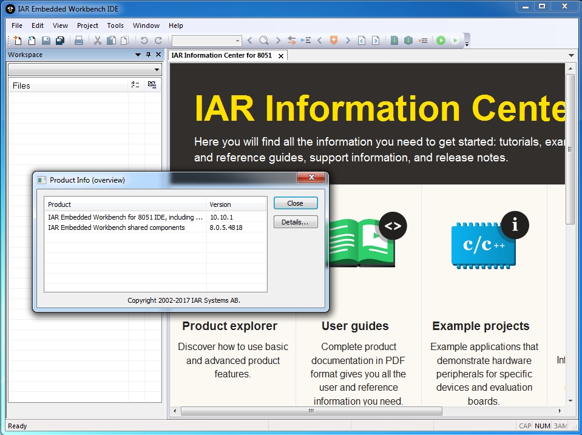Click the Version column header
The width and height of the screenshot is (582, 435).
(x=236, y=204)
